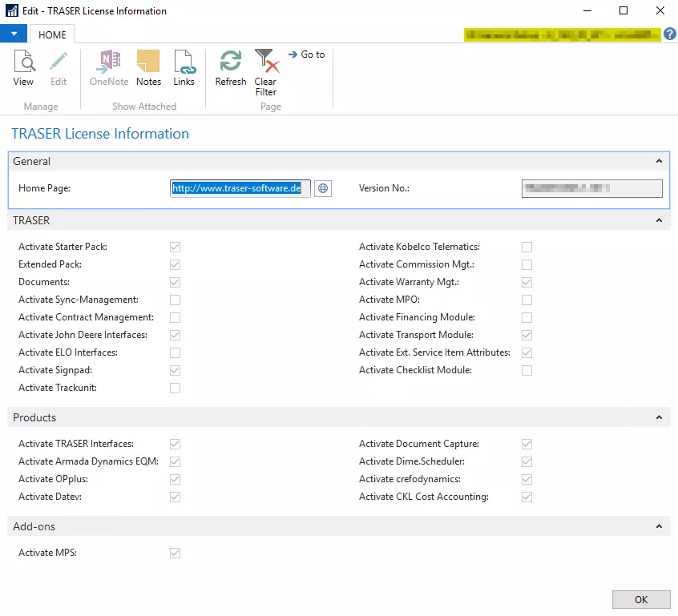Click the Version No. field

[x=591, y=188]
